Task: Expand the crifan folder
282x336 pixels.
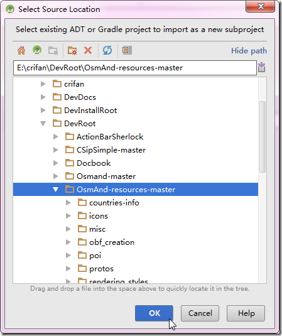Action: coord(43,84)
